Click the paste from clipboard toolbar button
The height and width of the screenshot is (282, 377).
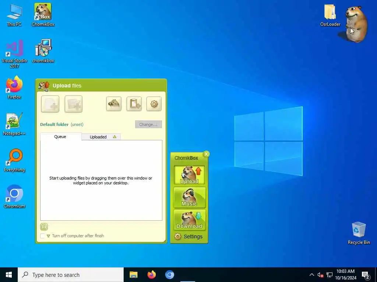[134, 104]
